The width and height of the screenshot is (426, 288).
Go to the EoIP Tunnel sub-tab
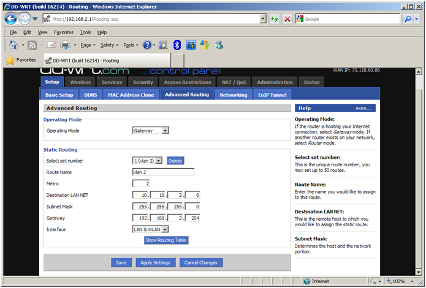(x=272, y=95)
